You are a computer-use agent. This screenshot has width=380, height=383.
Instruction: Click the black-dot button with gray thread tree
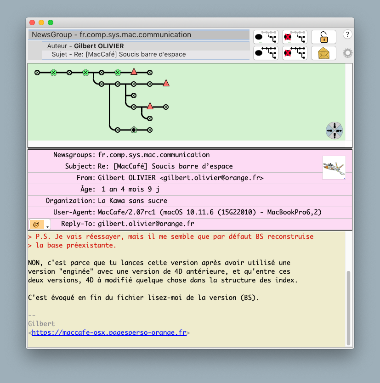pos(266,37)
